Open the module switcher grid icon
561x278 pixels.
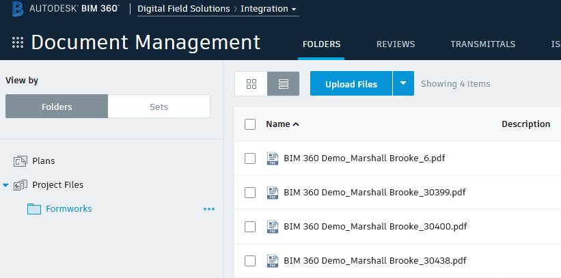(x=18, y=42)
